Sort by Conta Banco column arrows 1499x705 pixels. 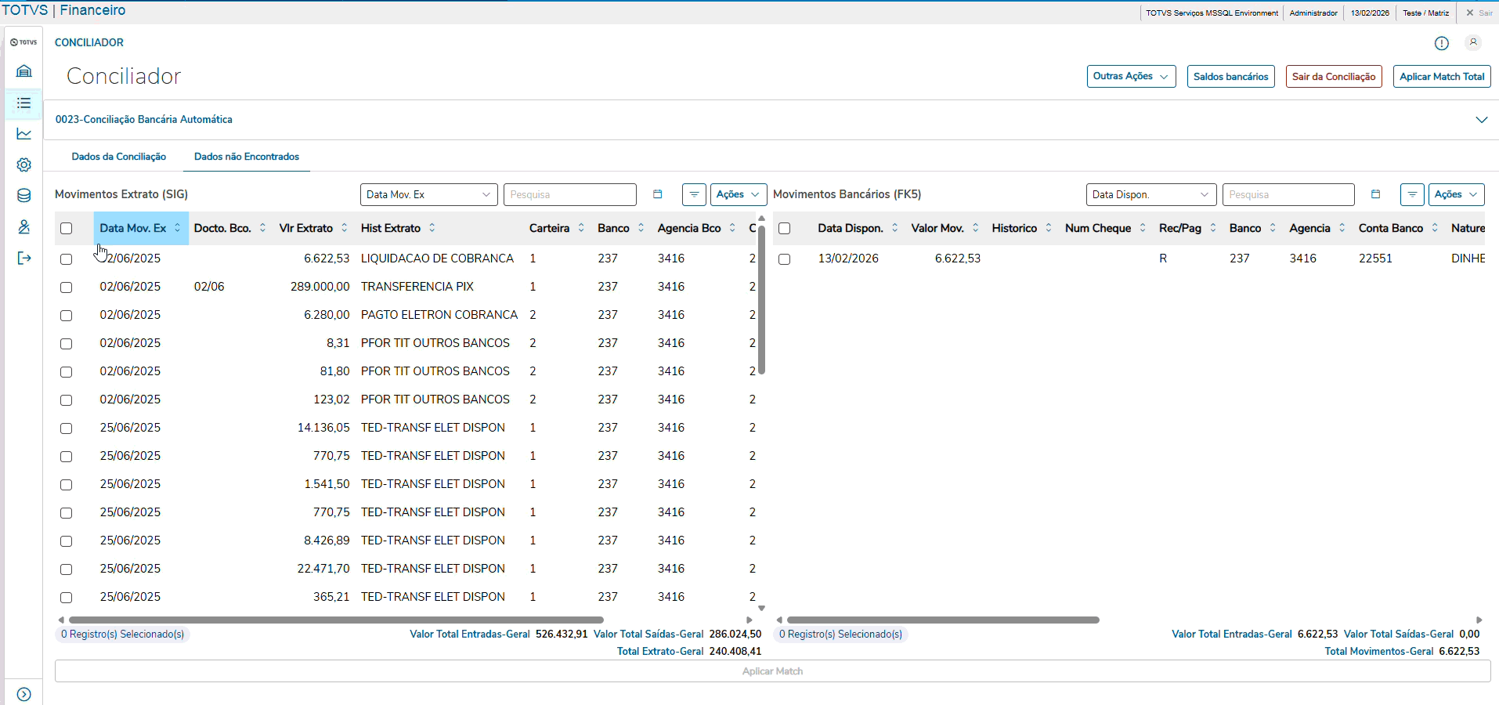[1435, 228]
